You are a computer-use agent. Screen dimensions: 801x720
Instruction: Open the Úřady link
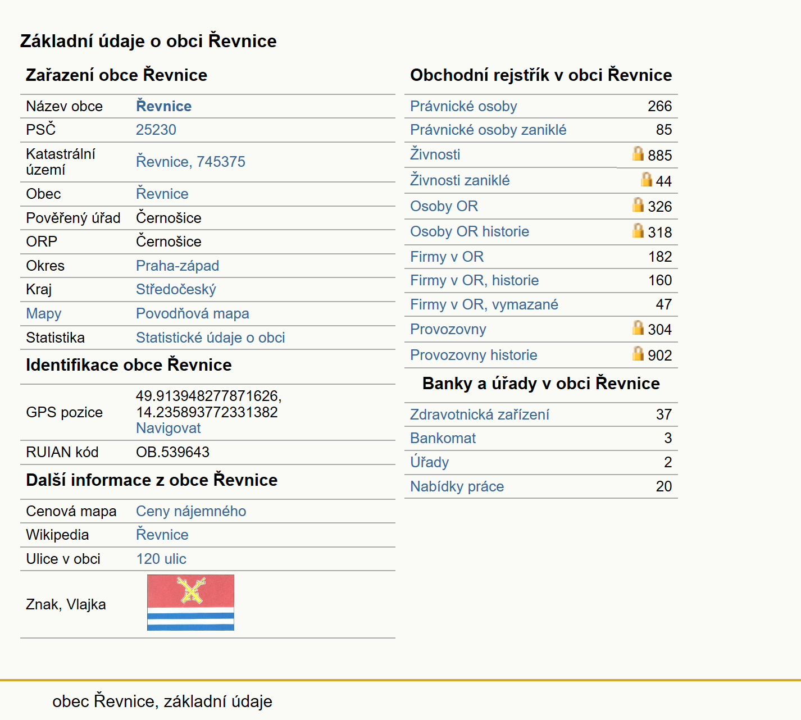pyautogui.click(x=429, y=462)
